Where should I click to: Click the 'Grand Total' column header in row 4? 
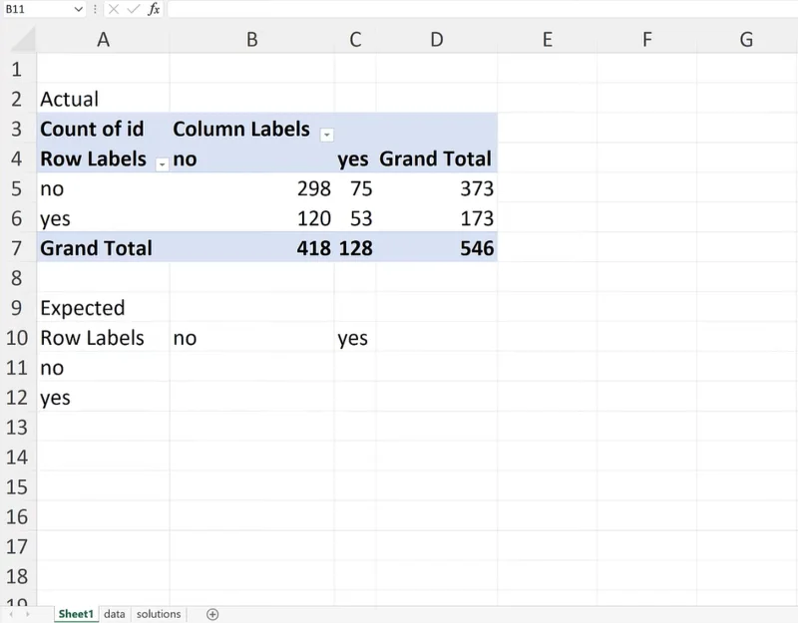(x=437, y=158)
